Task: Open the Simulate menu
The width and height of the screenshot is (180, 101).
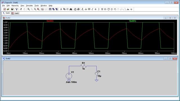Action: [x=29, y=6]
